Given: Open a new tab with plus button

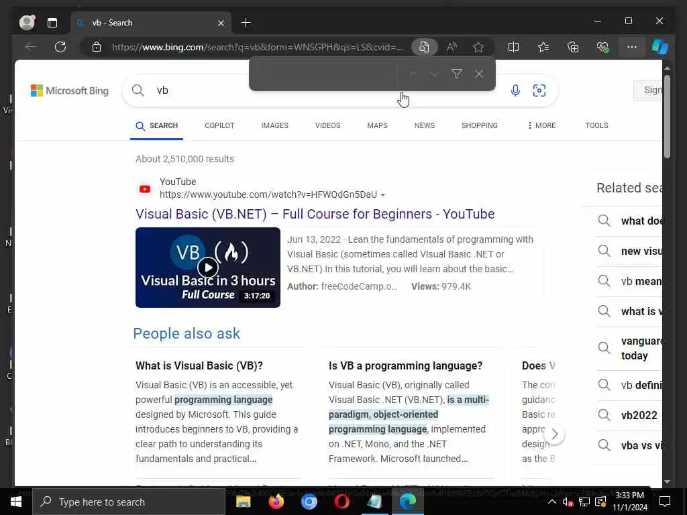Looking at the screenshot, I should coord(246,23).
